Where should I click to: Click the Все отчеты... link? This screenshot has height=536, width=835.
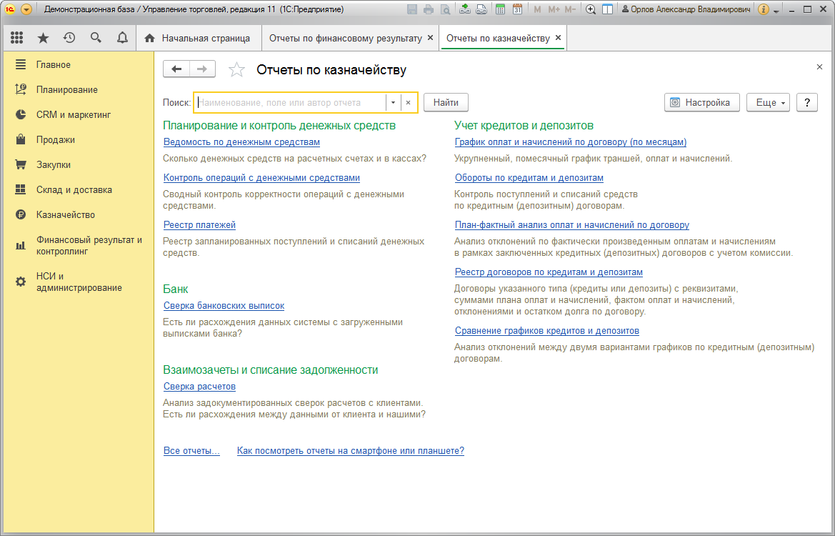(191, 451)
